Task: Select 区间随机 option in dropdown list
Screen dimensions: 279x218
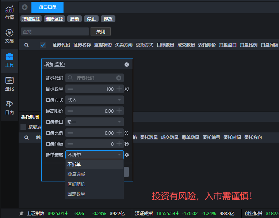Action: pos(76,184)
